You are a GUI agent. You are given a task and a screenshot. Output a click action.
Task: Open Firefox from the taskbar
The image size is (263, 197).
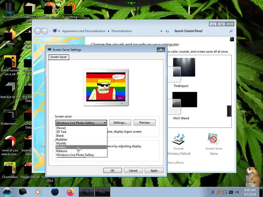(x=71, y=192)
